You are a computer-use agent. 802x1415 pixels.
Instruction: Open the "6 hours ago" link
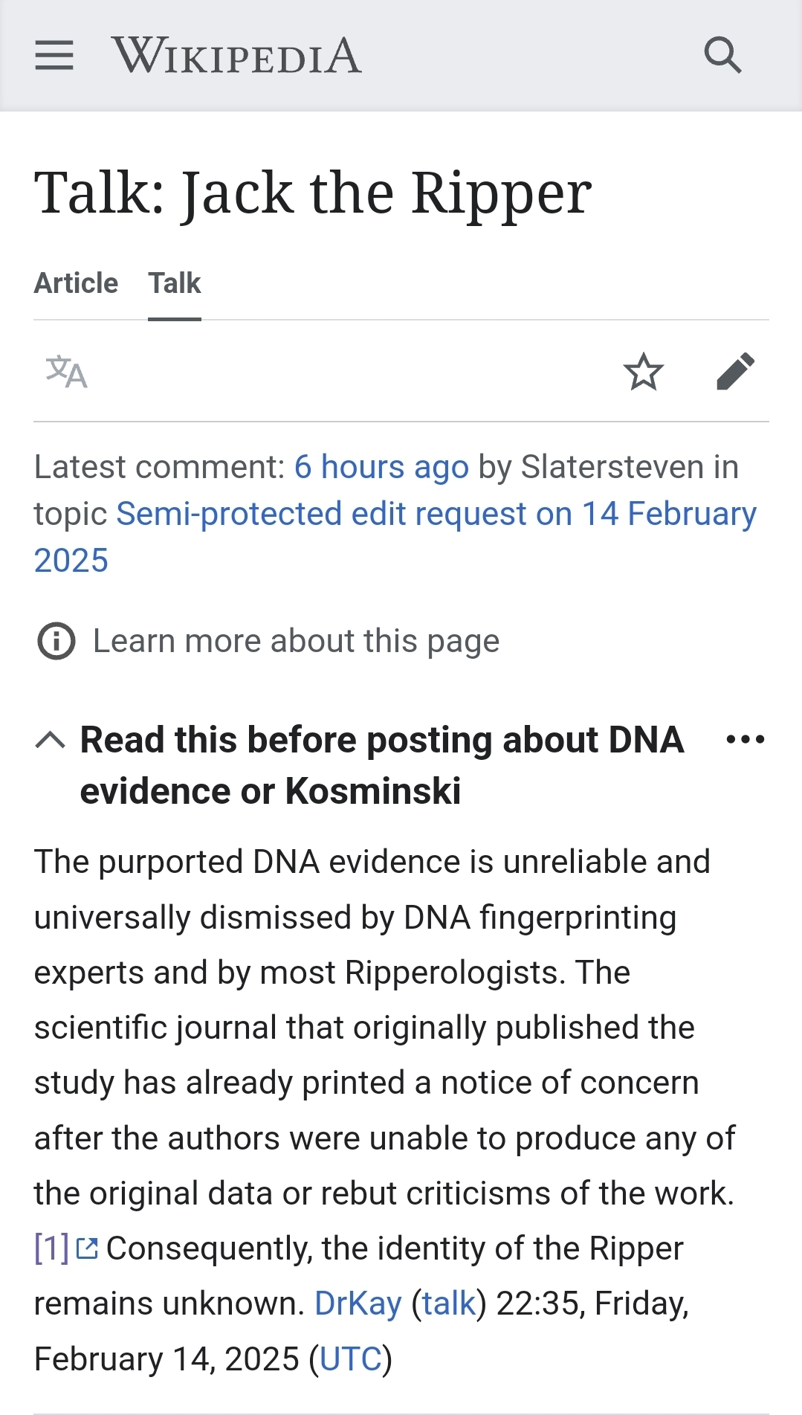pyautogui.click(x=381, y=468)
